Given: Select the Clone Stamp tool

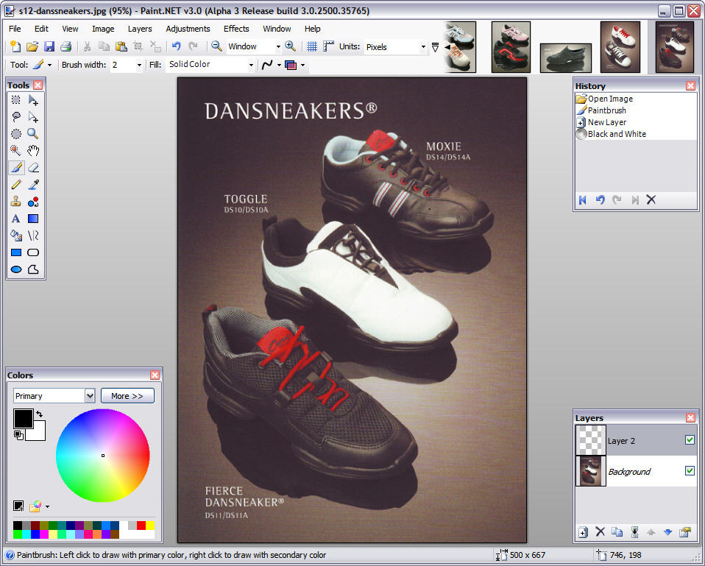Looking at the screenshot, I should (x=16, y=202).
